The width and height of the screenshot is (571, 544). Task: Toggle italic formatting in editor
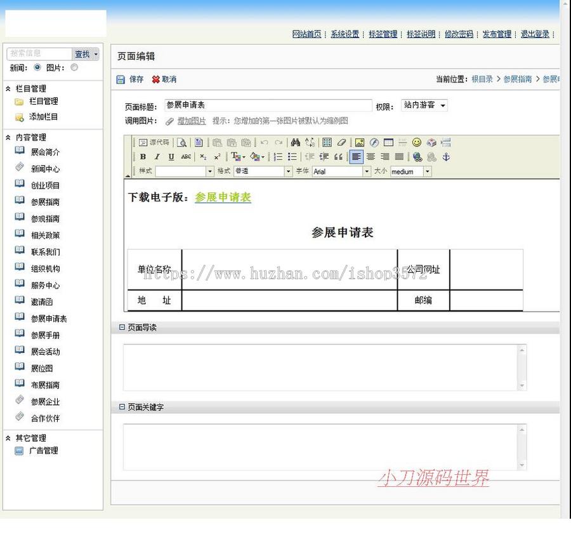157,157
